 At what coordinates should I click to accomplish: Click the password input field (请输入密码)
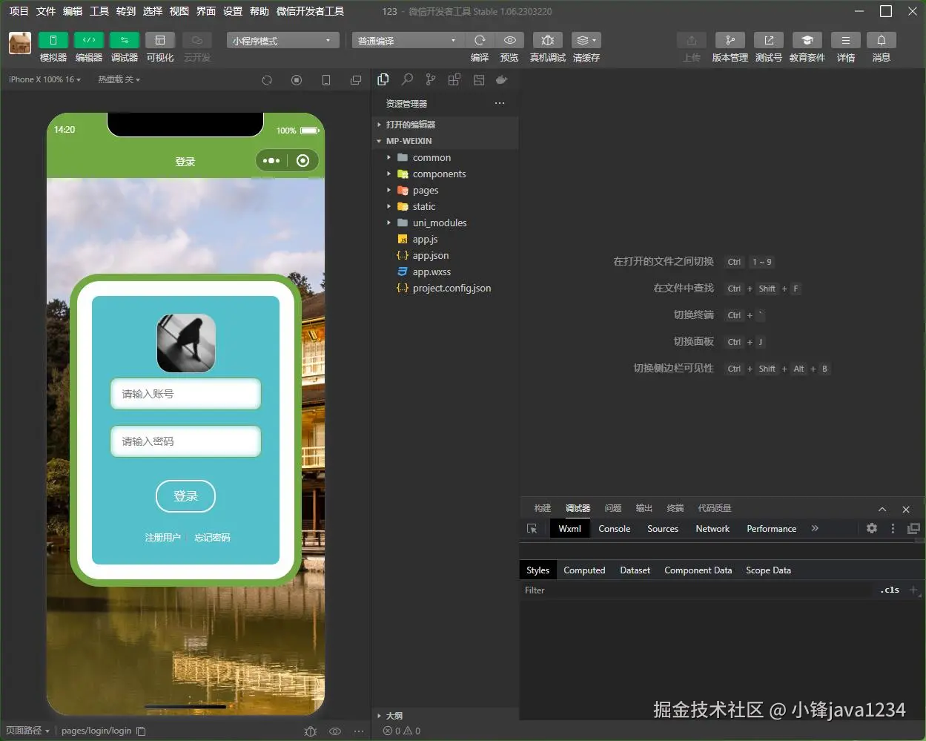[185, 441]
